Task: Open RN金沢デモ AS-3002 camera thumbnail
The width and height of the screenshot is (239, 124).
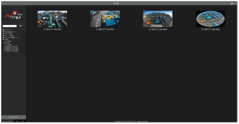Action: click(x=158, y=19)
